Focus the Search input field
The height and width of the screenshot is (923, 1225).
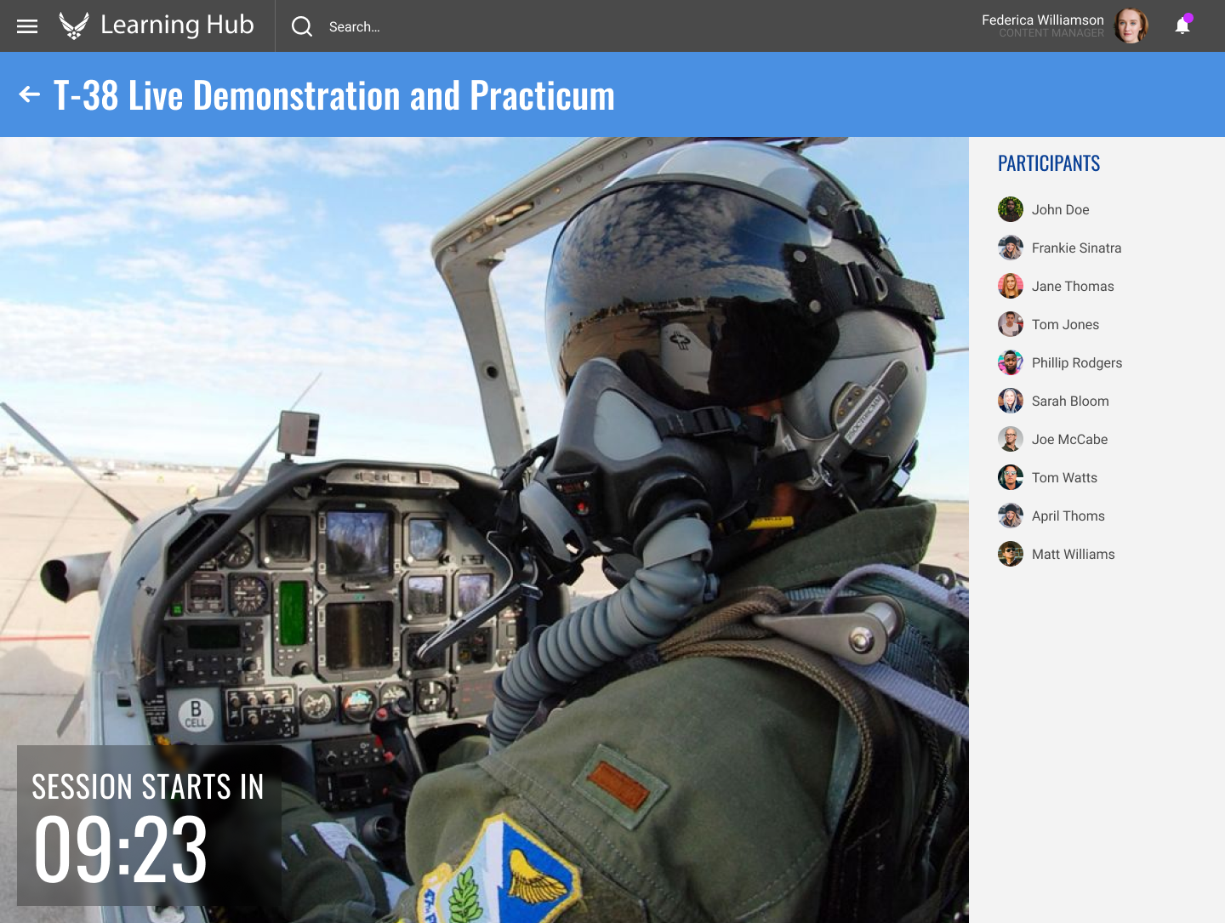coord(355,27)
